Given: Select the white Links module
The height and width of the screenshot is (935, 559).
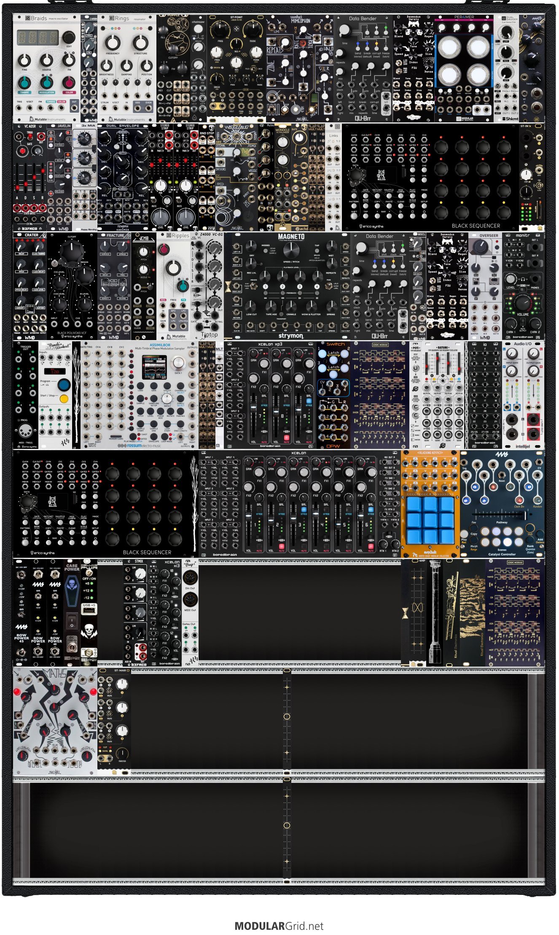Looking at the screenshot, I should point(333,177).
